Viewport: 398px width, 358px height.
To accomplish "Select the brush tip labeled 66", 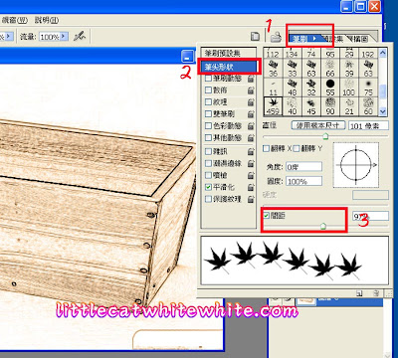I will click(x=330, y=69).
